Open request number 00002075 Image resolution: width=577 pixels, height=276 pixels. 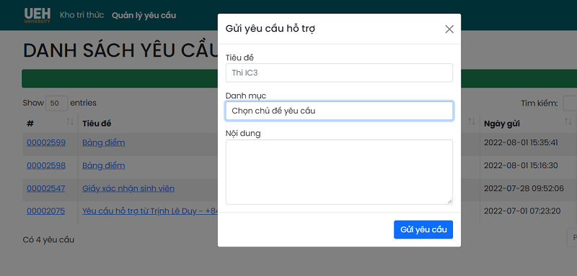point(45,211)
